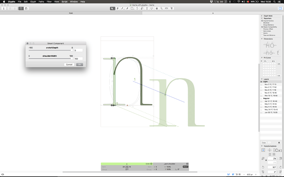Click rotate counter-clockwise button in Transformations
Screen dimensions: 284x177
tap(263, 167)
